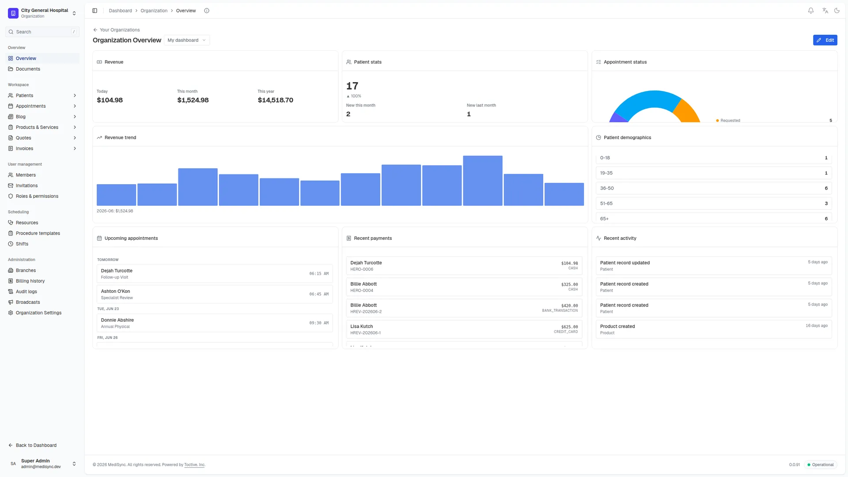The image size is (848, 477).
Task: Click the City General Hospital logo icon
Action: coord(13,13)
